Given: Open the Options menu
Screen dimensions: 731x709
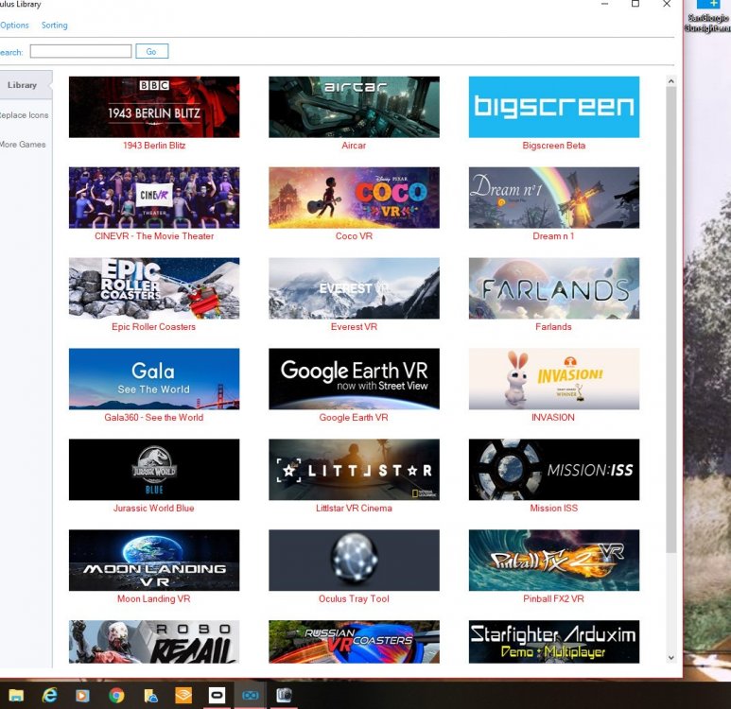Looking at the screenshot, I should (x=14, y=26).
